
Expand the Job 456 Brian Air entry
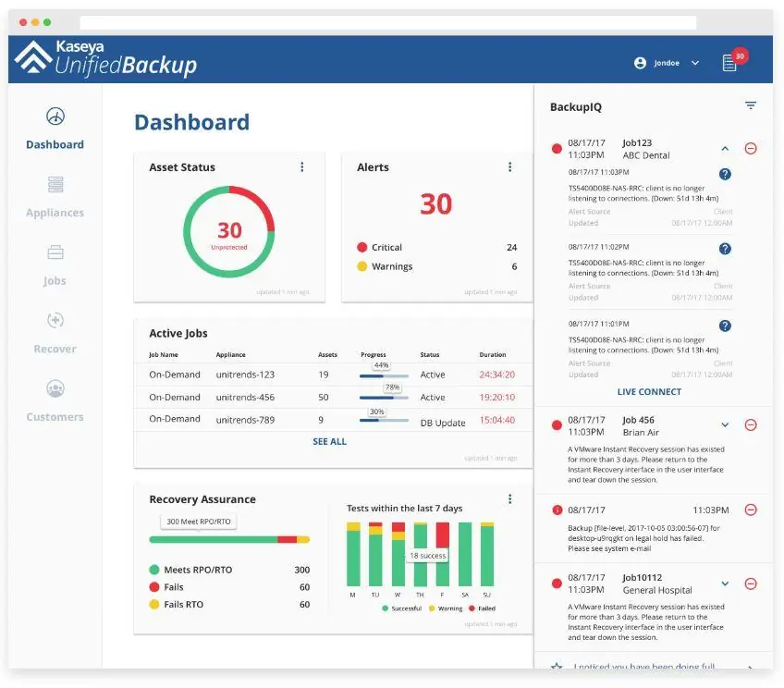pyautogui.click(x=725, y=425)
